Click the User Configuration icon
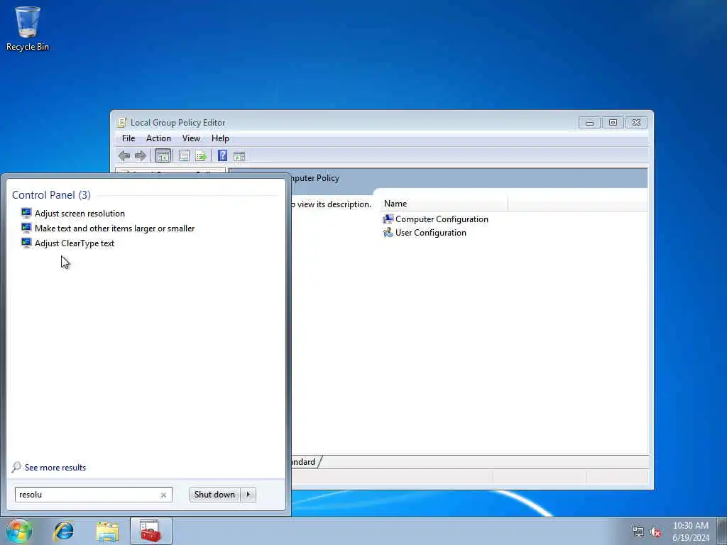 388,232
